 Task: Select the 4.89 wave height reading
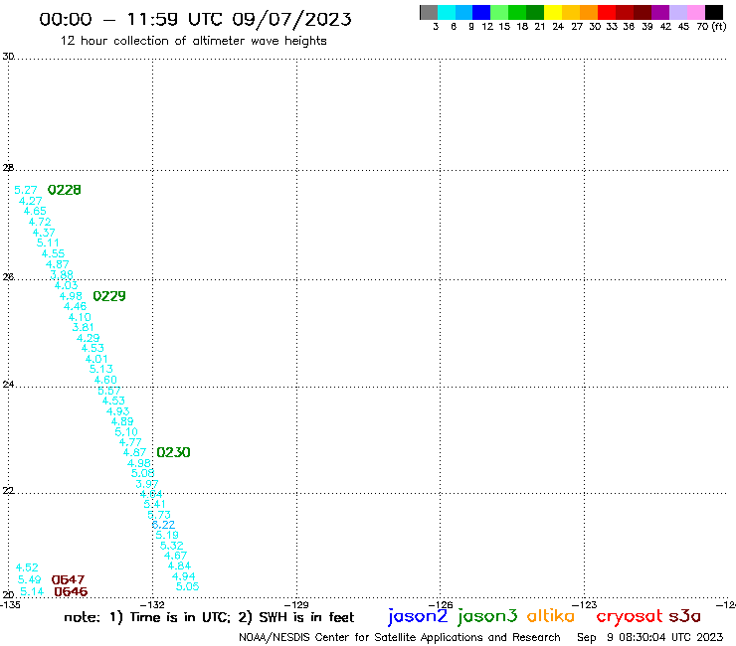click(122, 421)
